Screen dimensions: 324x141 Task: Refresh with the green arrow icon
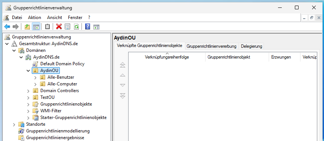[x=77, y=26]
